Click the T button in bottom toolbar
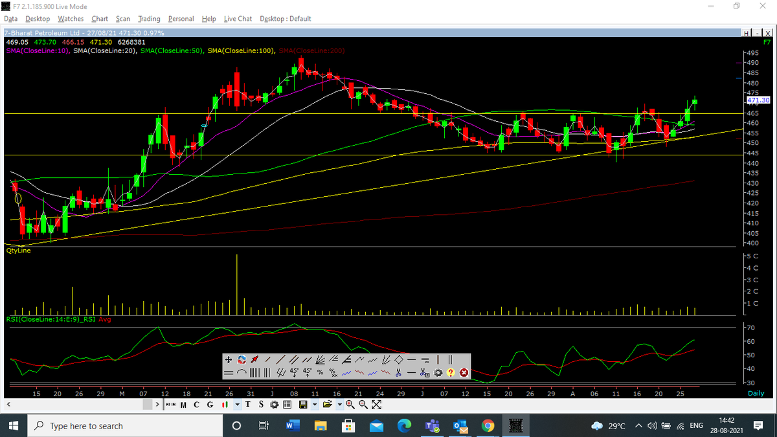 tap(248, 405)
